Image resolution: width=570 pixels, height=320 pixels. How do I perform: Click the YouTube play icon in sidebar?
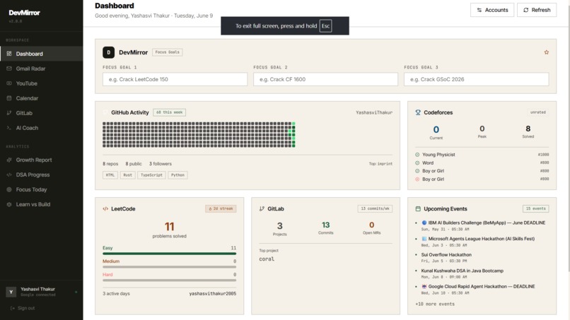pyautogui.click(x=9, y=83)
